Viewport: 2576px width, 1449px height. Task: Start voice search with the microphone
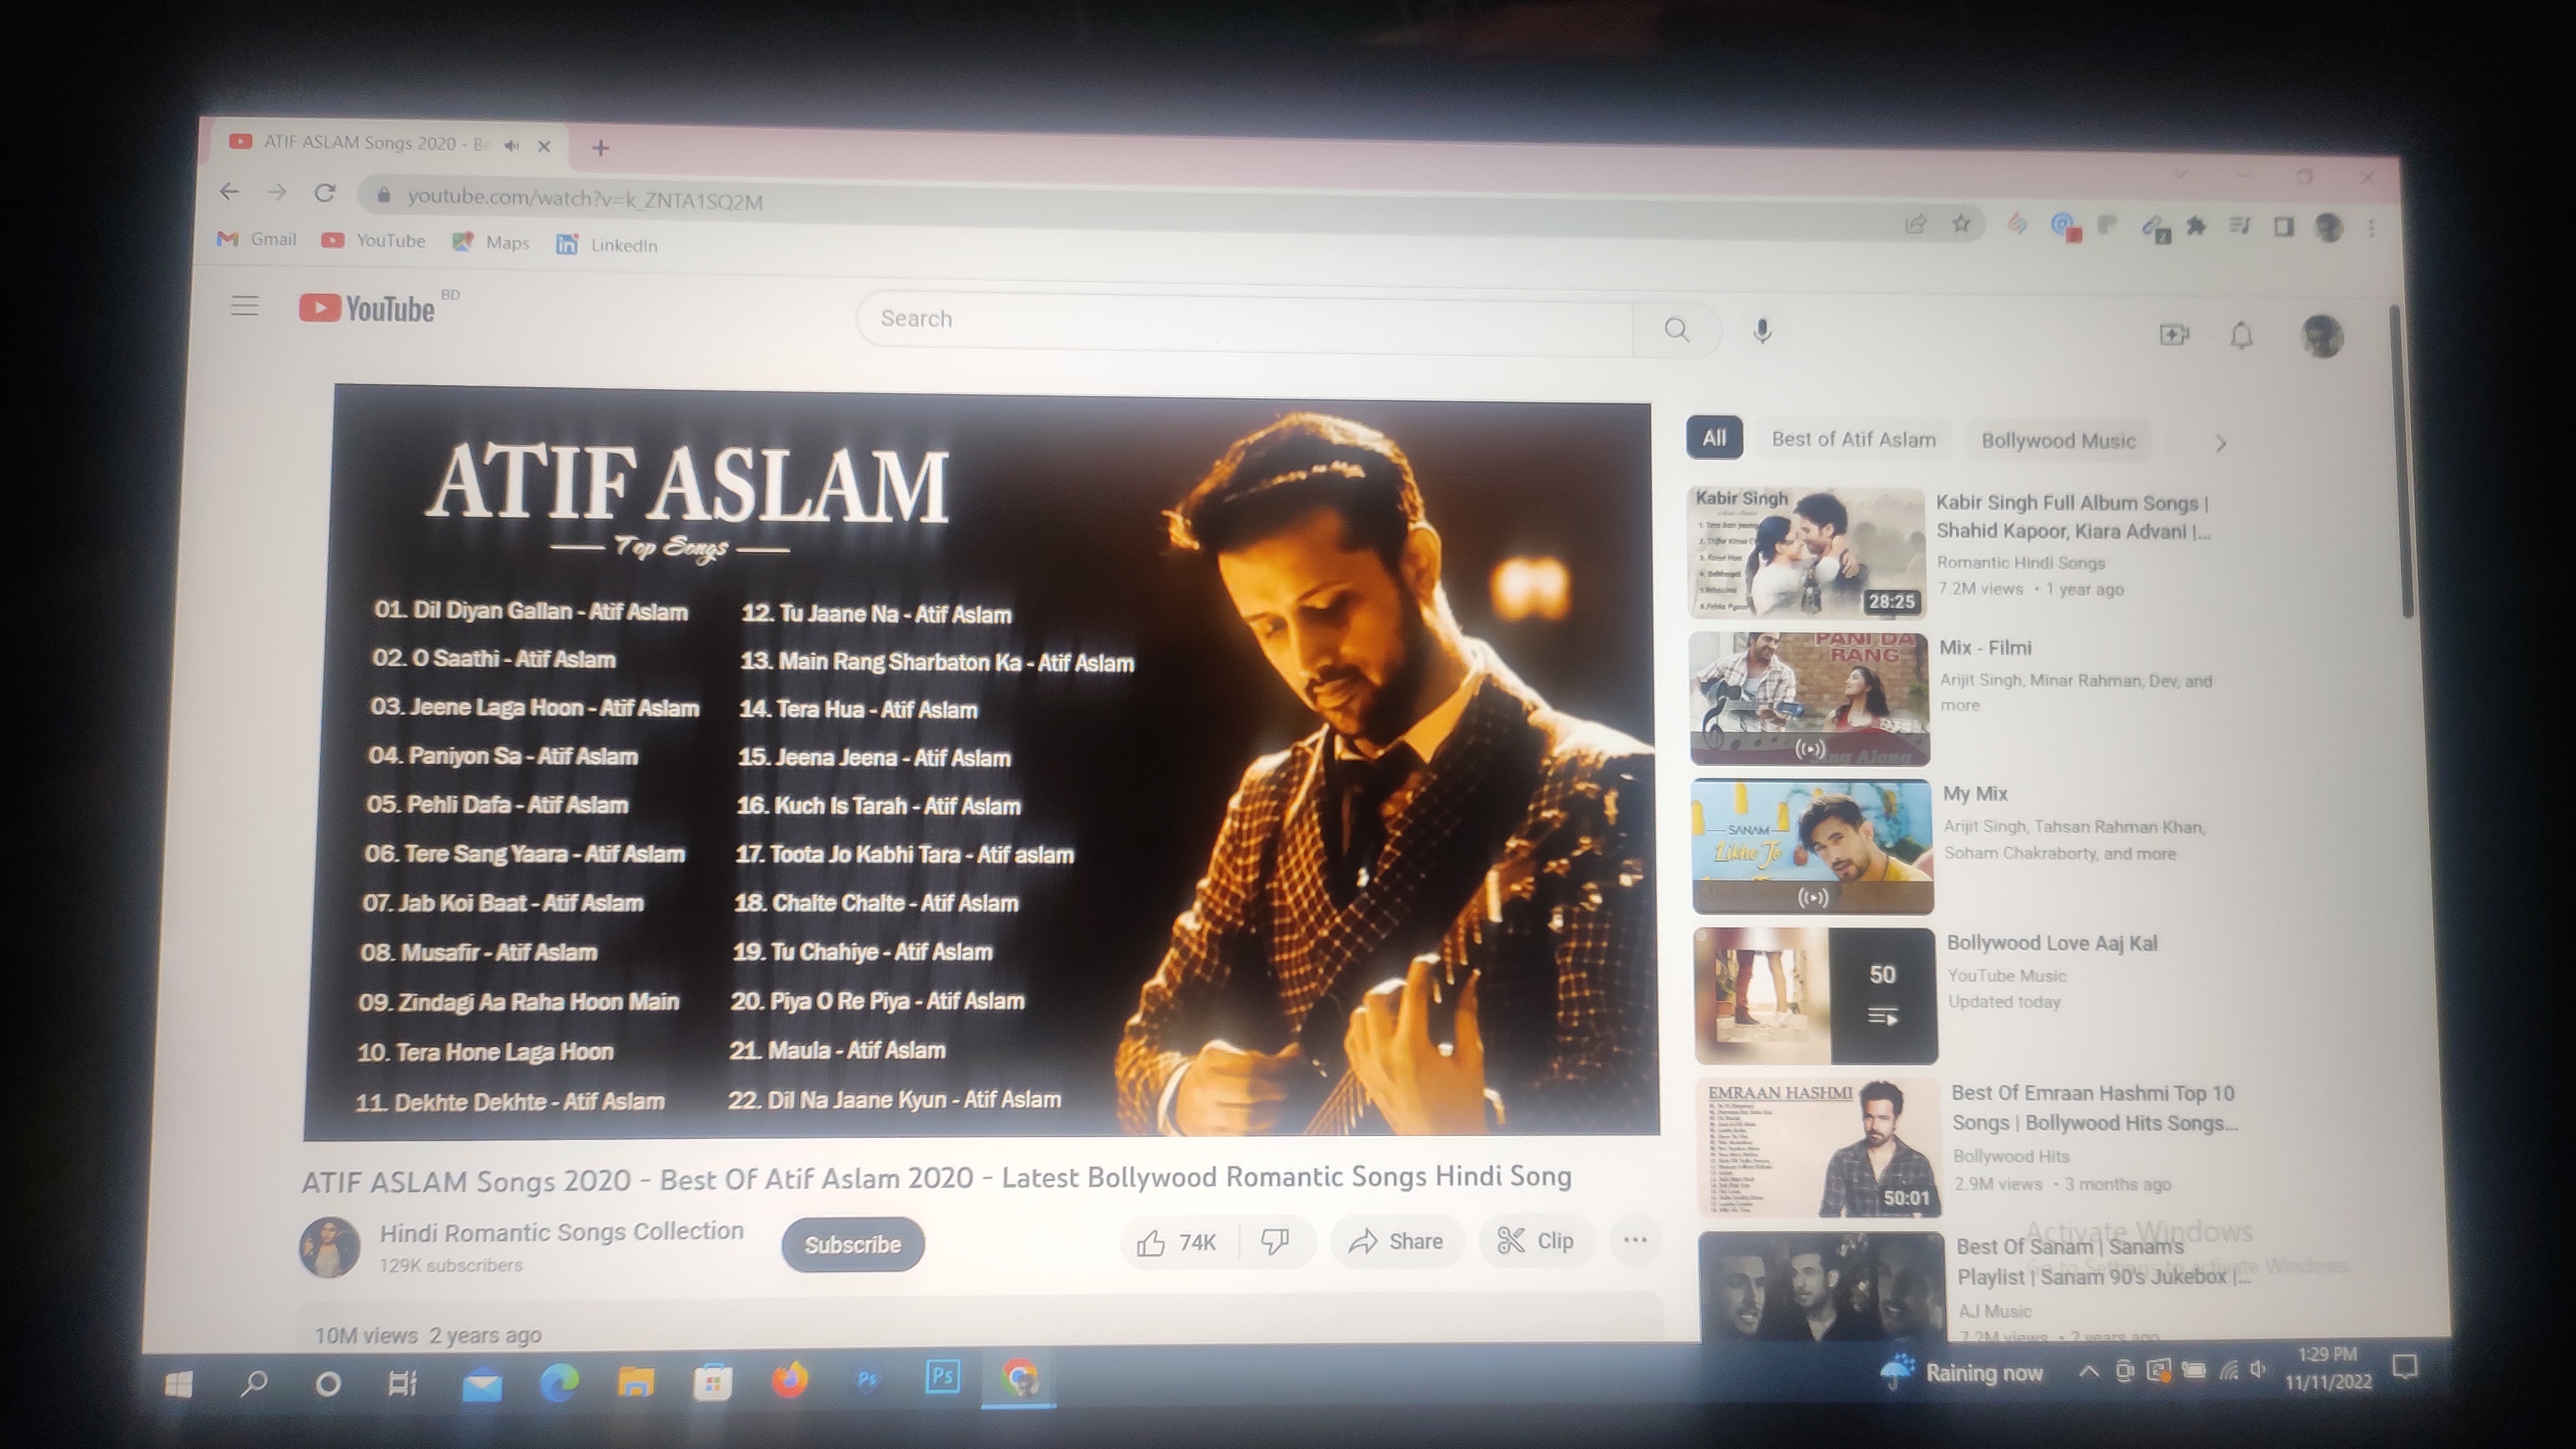pos(1762,331)
